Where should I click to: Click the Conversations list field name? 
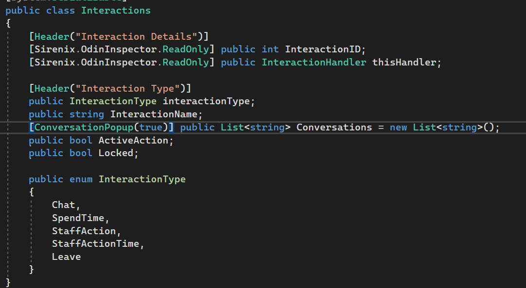(334, 128)
